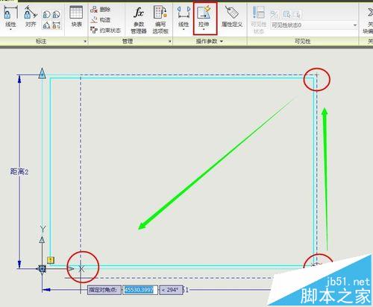
Task: Click the 可见性 panel title
Action: [303, 41]
